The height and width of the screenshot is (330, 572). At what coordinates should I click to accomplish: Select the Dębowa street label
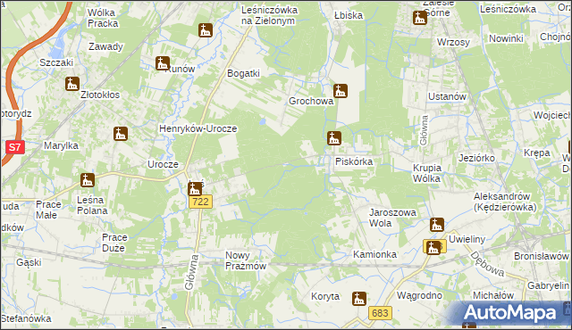click(487, 264)
